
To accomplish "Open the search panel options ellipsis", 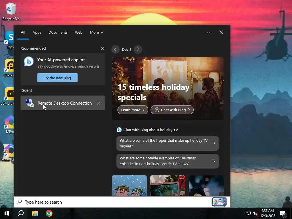I will coord(209,32).
